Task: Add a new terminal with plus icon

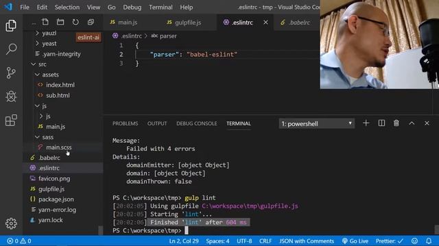Action: [x=366, y=123]
